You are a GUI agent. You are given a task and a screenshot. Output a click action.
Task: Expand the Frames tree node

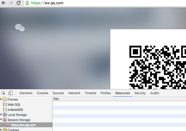pyautogui.click(x=1, y=99)
